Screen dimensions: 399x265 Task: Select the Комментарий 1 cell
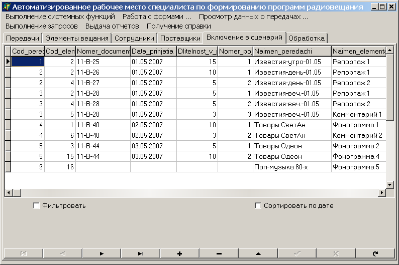pos(359,114)
